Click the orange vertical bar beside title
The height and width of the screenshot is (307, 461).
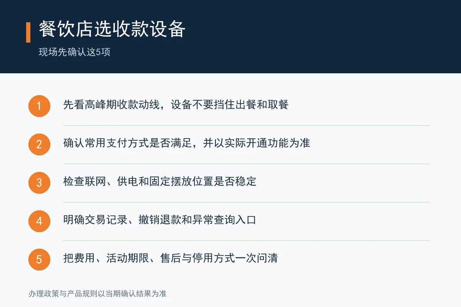(28, 32)
